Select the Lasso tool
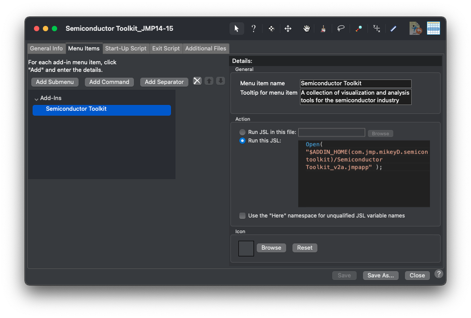 (340, 29)
